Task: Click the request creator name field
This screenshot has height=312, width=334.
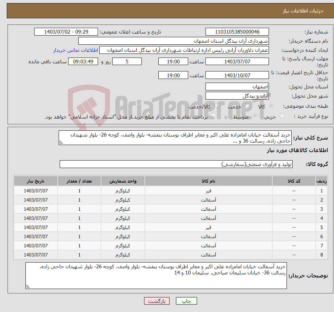Action: (184, 50)
